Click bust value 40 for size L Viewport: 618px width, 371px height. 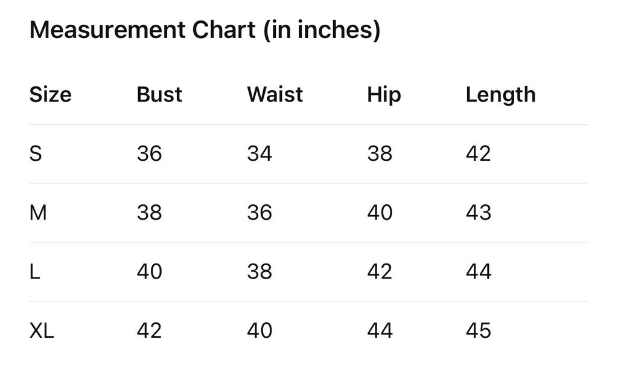[x=149, y=272]
